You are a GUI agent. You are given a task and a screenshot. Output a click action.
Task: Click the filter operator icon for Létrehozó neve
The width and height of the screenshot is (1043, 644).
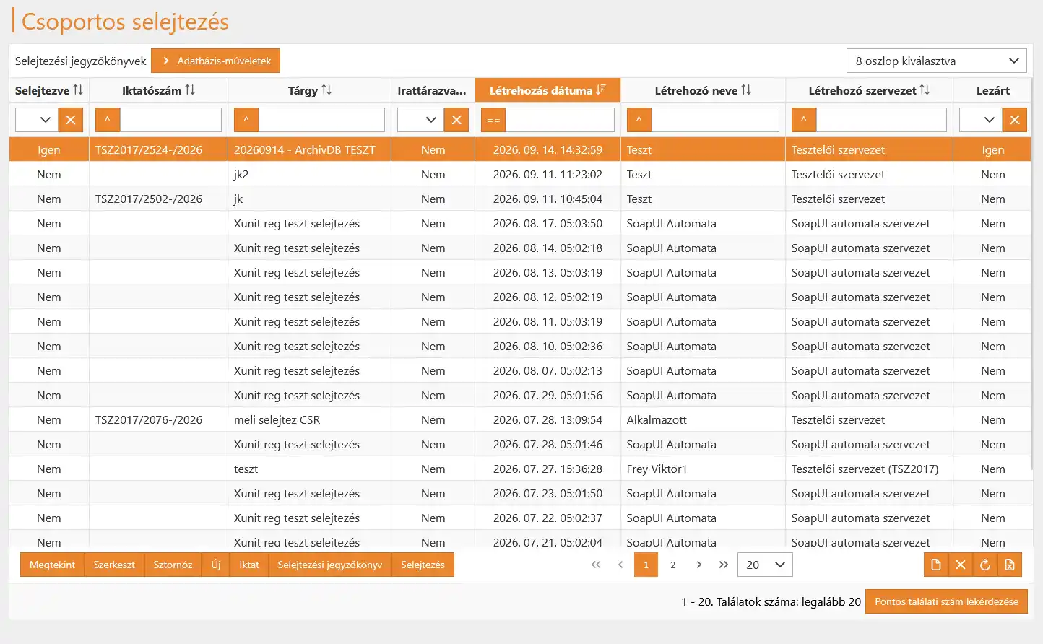click(x=639, y=120)
